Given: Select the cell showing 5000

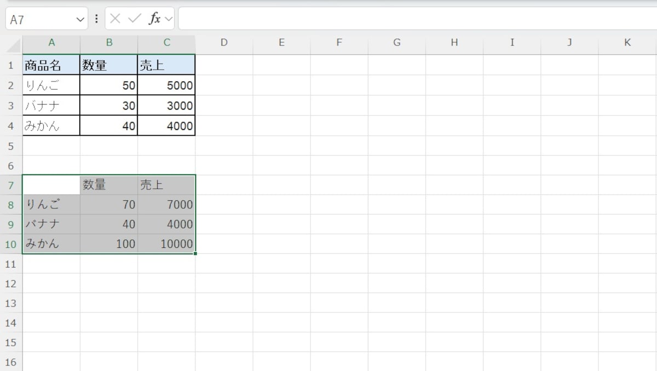Looking at the screenshot, I should 166,85.
